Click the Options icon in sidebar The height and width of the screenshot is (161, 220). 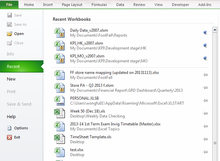(10, 128)
